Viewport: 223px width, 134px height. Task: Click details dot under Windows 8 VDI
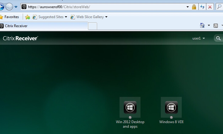tap(171, 117)
